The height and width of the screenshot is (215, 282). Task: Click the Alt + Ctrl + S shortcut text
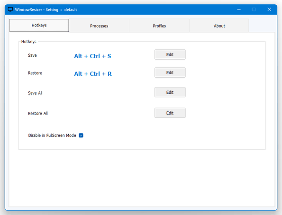click(92, 56)
